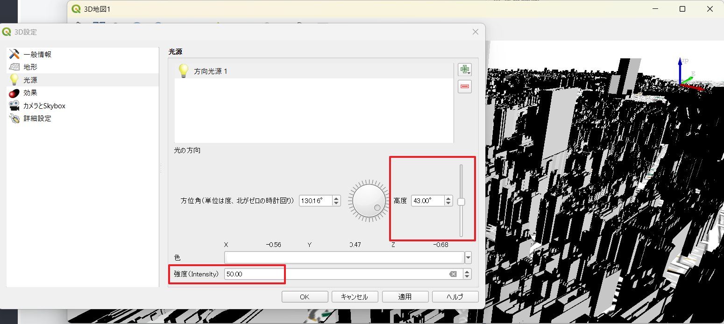The image size is (724, 324).
Task: Maximize the 3D地図1 window
Action: coord(682,9)
